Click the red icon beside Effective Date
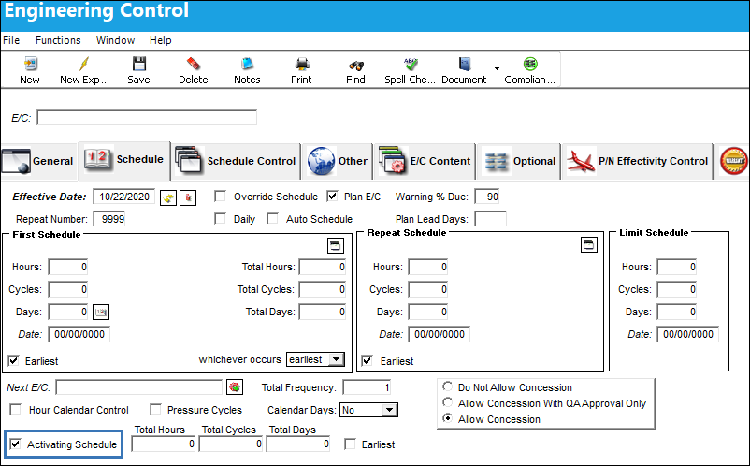 pos(188,197)
